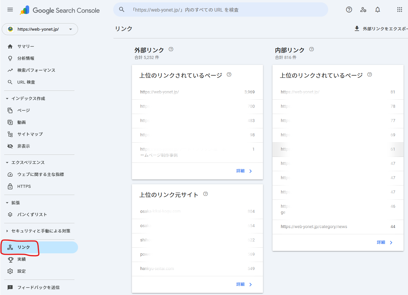The width and height of the screenshot is (408, 295).
Task: Open ウェブに関する主な指標 report
Action: [x=41, y=174]
